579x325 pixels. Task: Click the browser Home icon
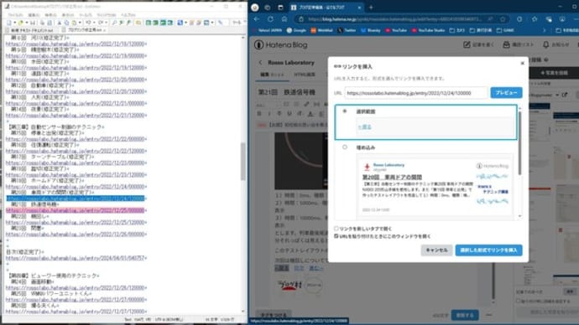coord(284,19)
